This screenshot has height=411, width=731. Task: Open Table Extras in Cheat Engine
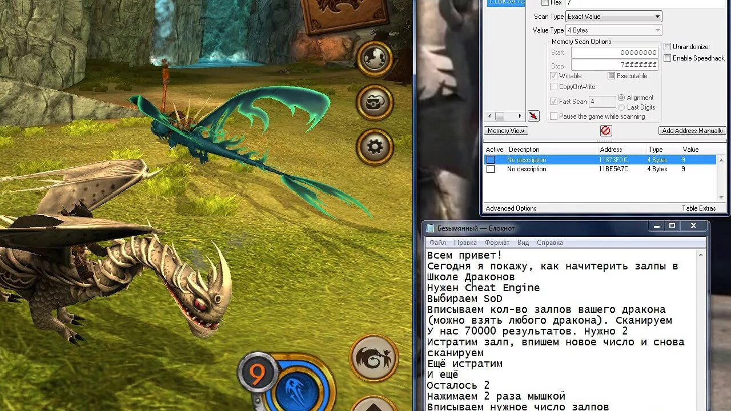[698, 208]
